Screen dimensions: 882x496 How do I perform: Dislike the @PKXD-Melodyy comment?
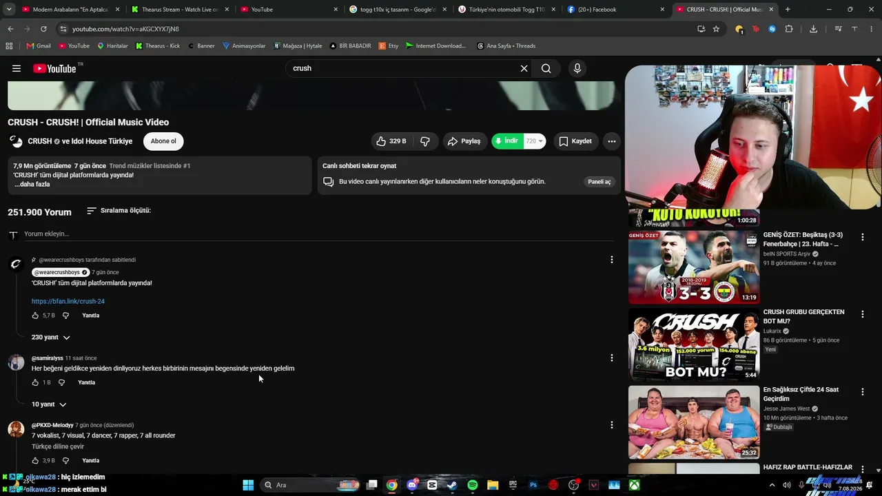pos(65,460)
